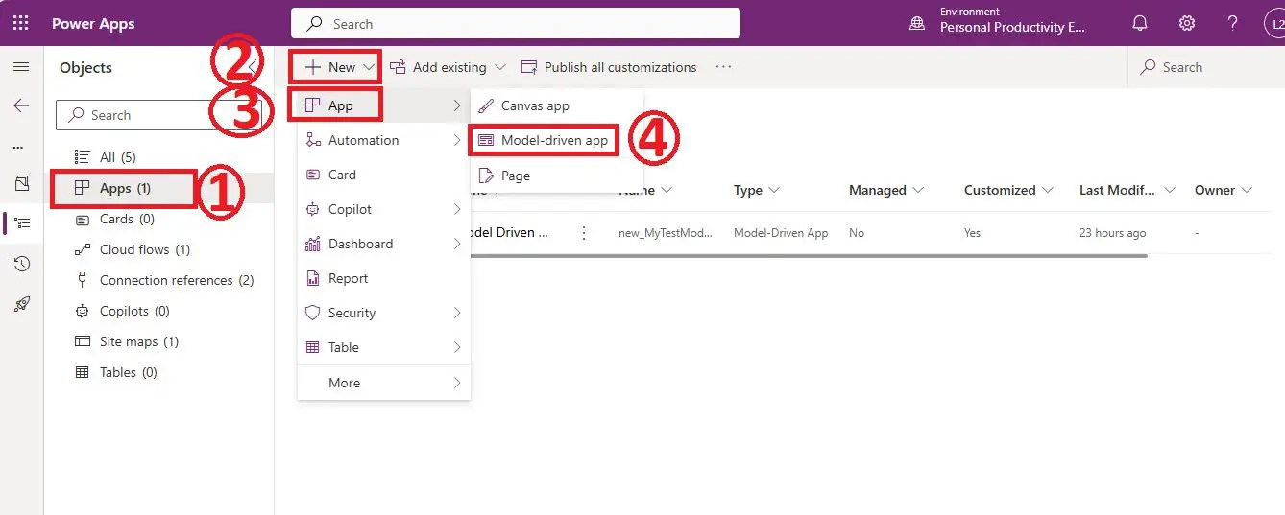Click the right-side Search field in command bar

click(1205, 67)
